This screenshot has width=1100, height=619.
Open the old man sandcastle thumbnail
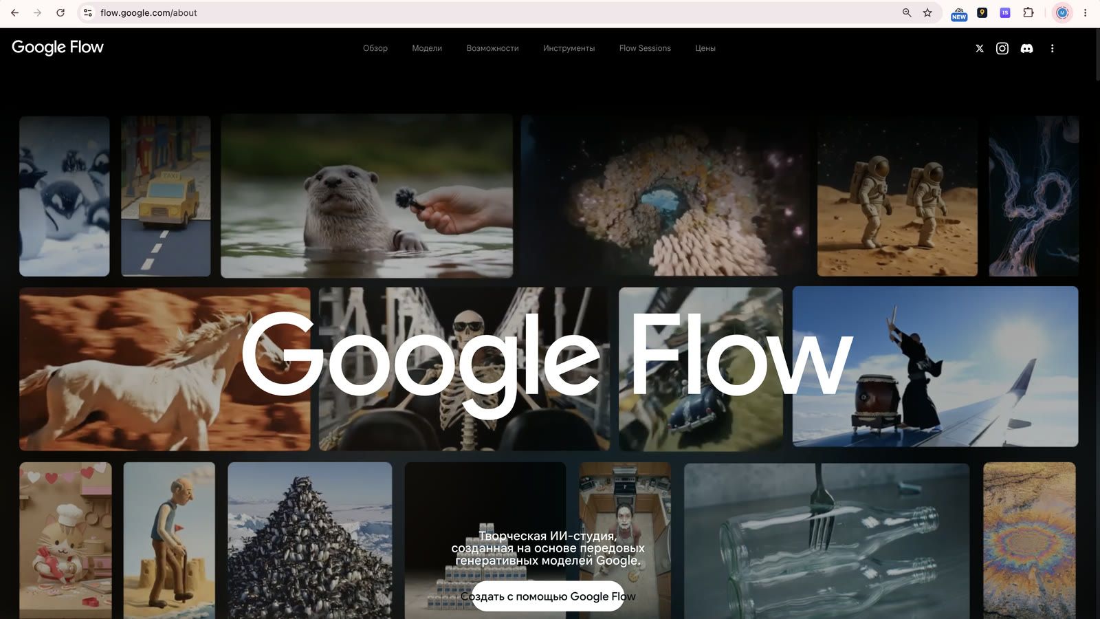(169, 541)
